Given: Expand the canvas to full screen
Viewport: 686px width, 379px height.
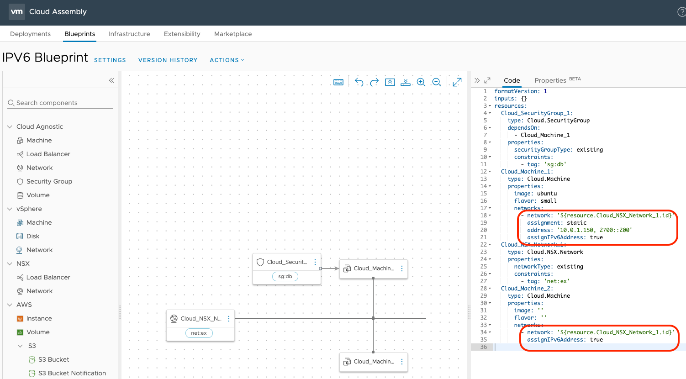Looking at the screenshot, I should 457,82.
